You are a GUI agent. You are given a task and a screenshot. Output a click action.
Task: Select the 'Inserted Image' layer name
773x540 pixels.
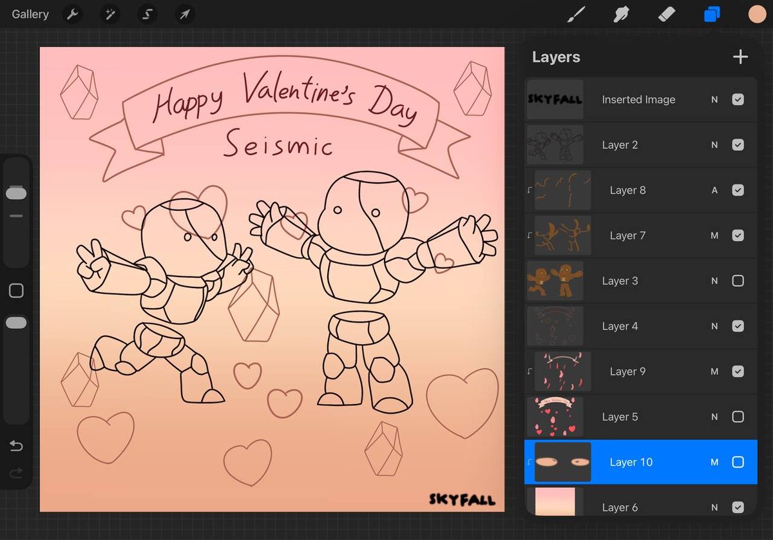coord(638,99)
